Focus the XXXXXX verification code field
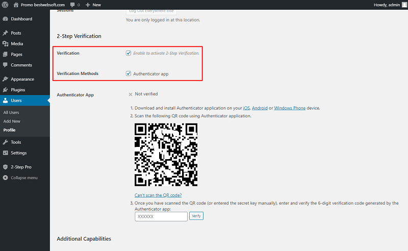Viewport: 408px width, 251px height. tap(161, 216)
